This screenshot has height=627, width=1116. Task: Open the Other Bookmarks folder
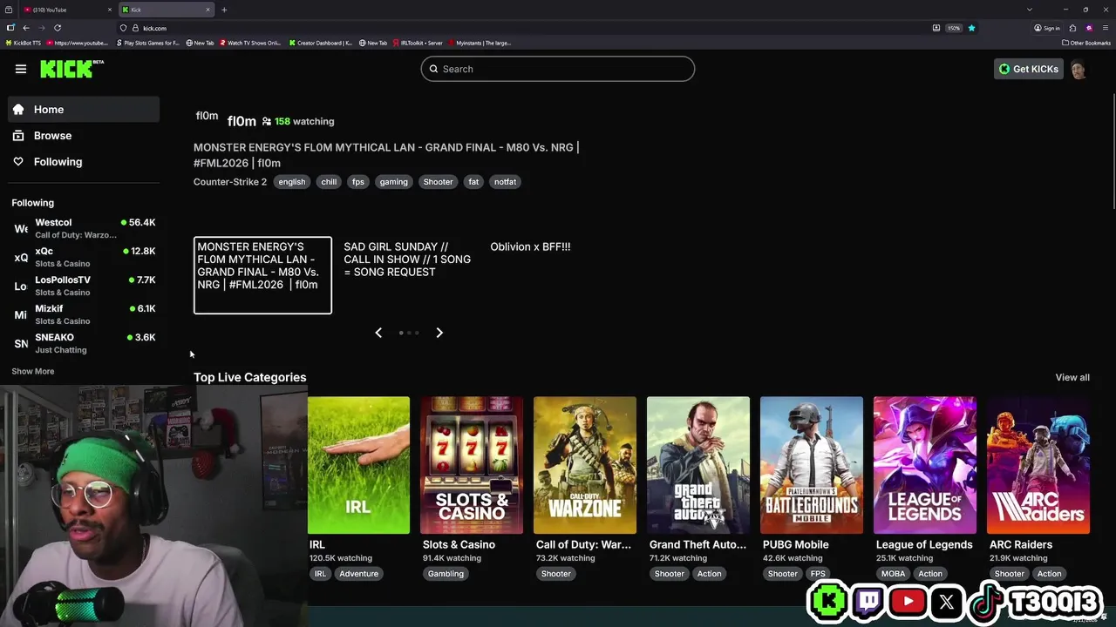click(x=1086, y=43)
